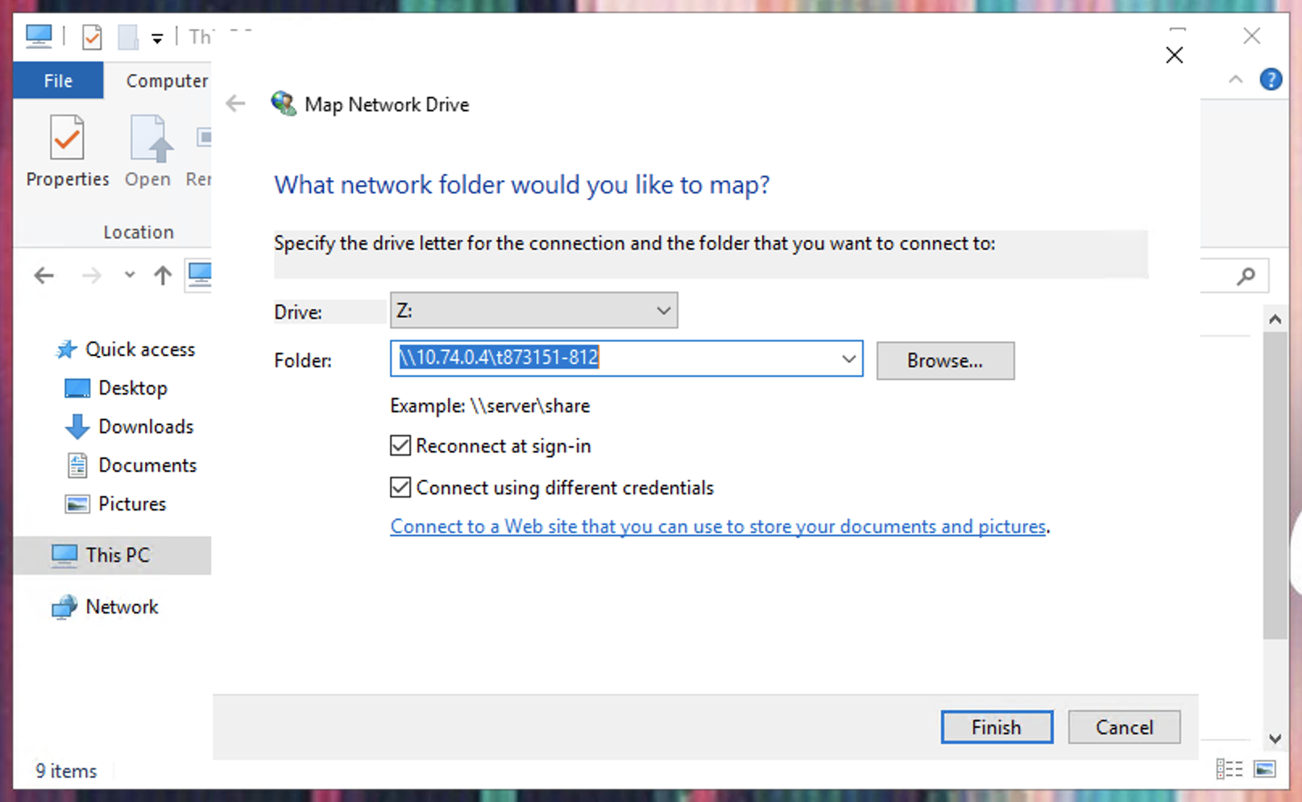Click the scrollbar down arrow
Image resolution: width=1302 pixels, height=802 pixels.
[x=1275, y=738]
